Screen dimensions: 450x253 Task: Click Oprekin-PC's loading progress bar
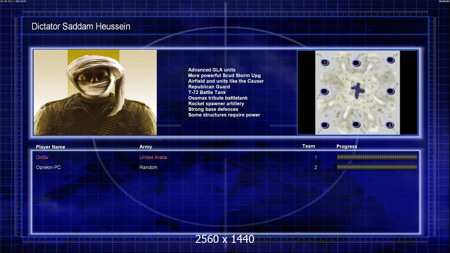[377, 167]
